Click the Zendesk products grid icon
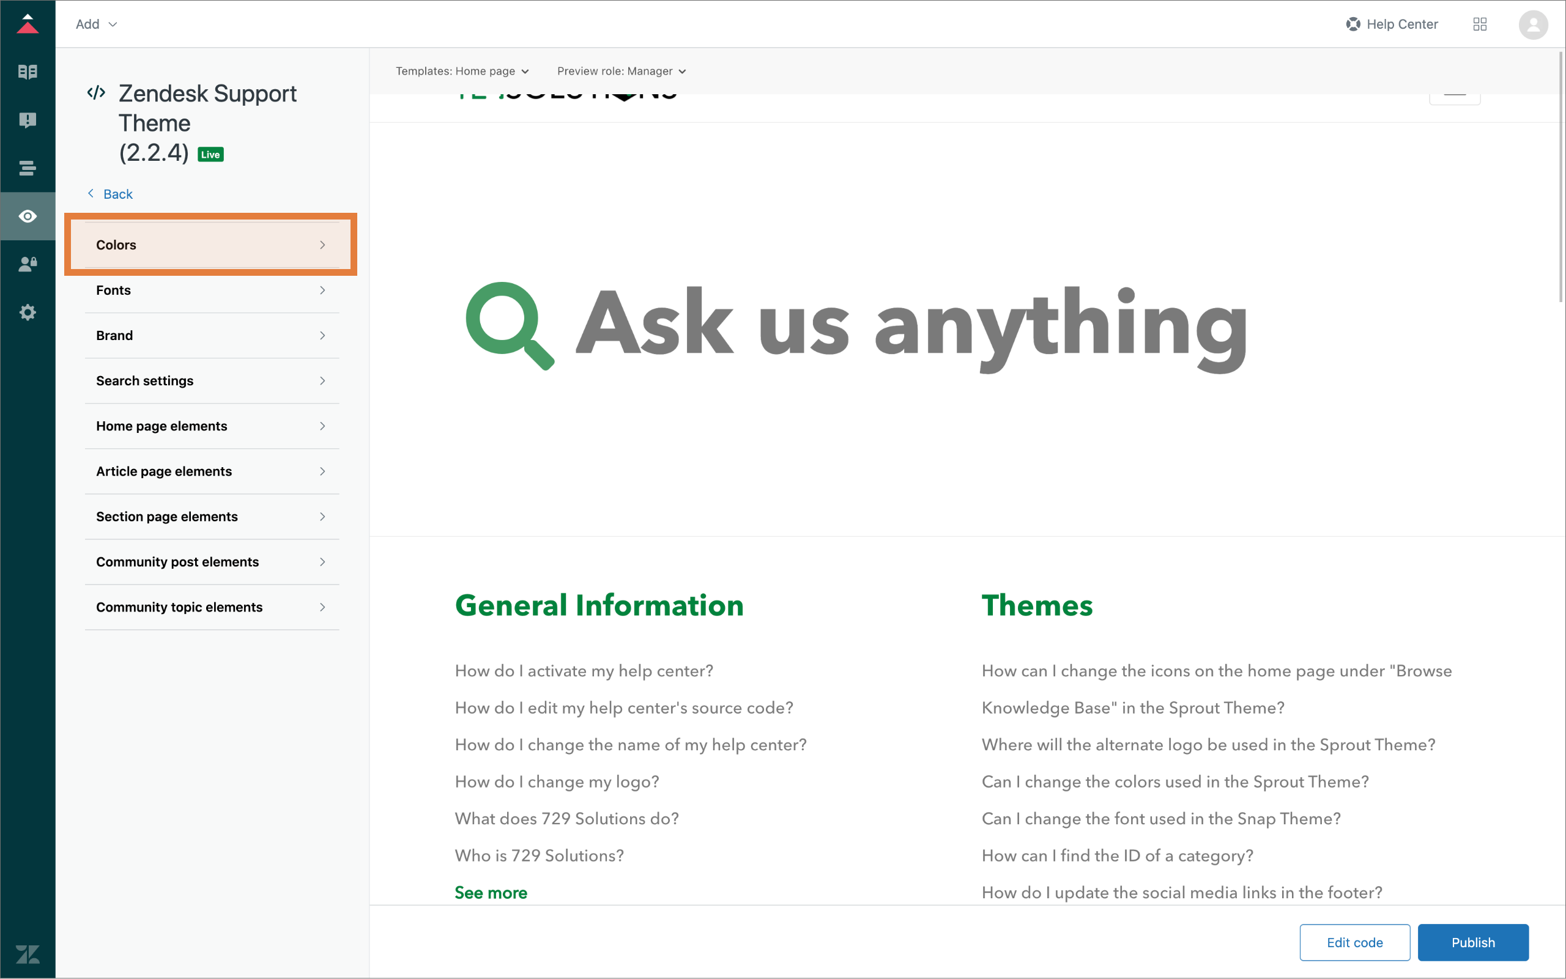 1479,24
